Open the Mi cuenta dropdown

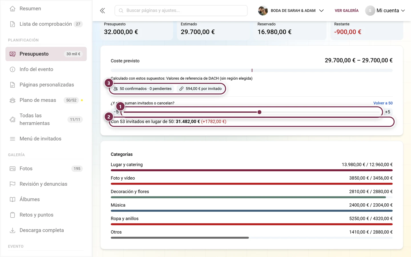point(385,11)
